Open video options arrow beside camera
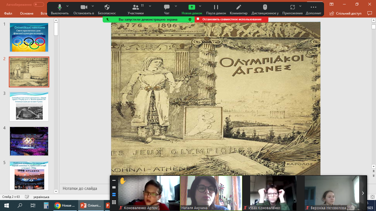 (93, 6)
